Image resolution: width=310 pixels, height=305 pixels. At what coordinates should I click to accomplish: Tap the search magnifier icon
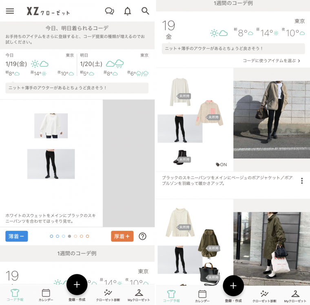(x=145, y=11)
